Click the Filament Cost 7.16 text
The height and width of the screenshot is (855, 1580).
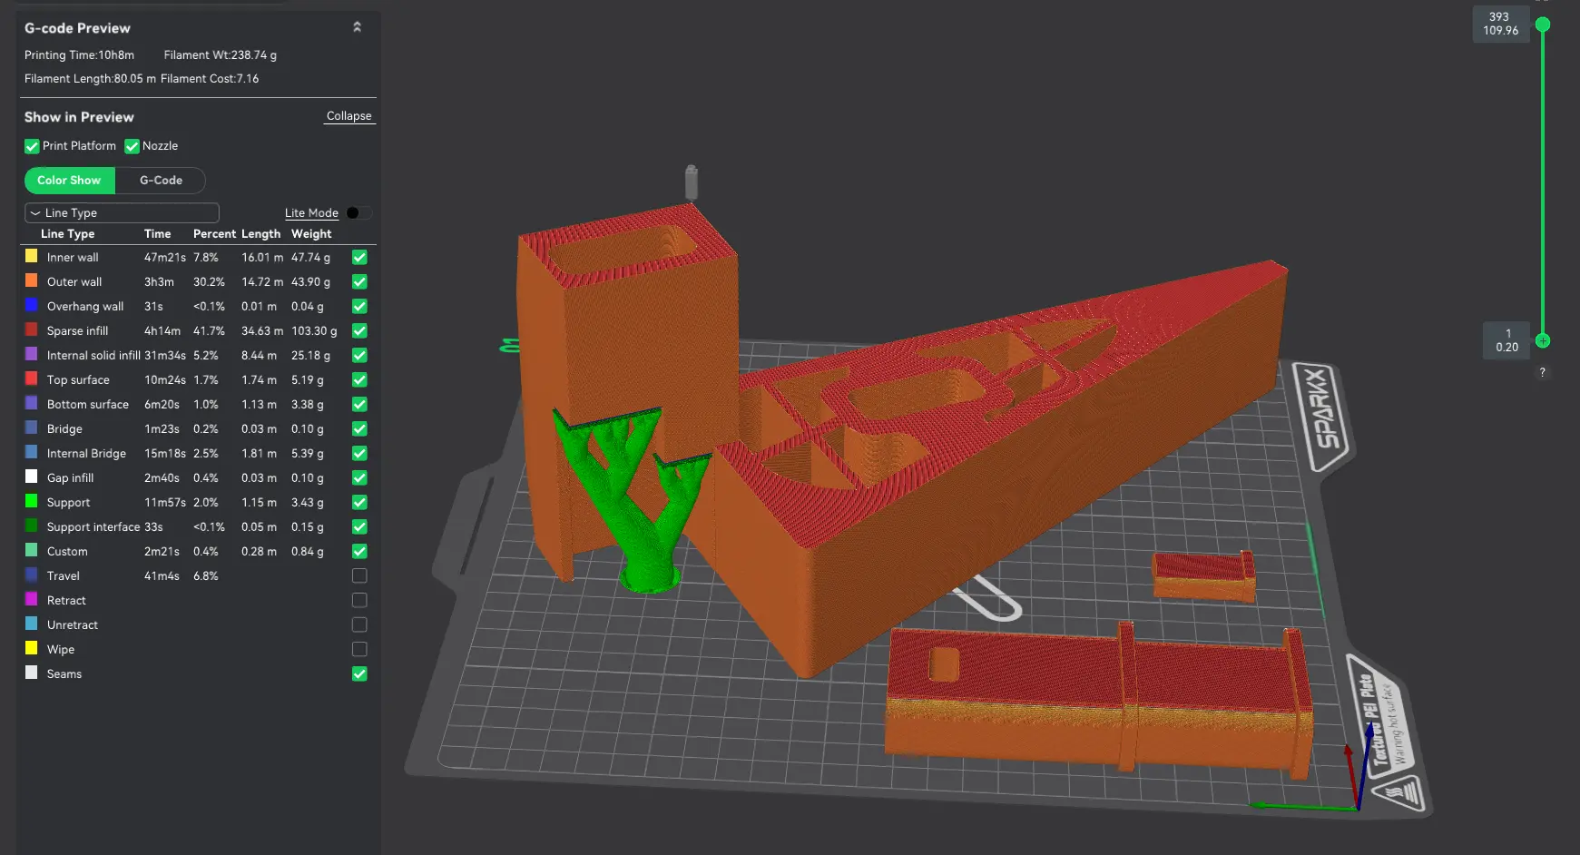(x=210, y=78)
